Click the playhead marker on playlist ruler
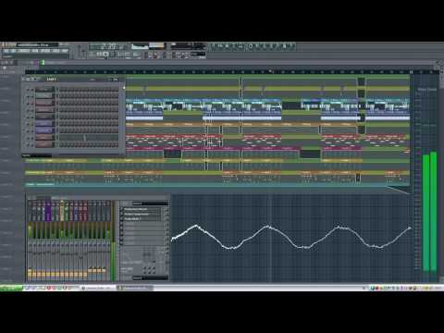Image resolution: width=444 pixels, height=333 pixels. [270, 71]
